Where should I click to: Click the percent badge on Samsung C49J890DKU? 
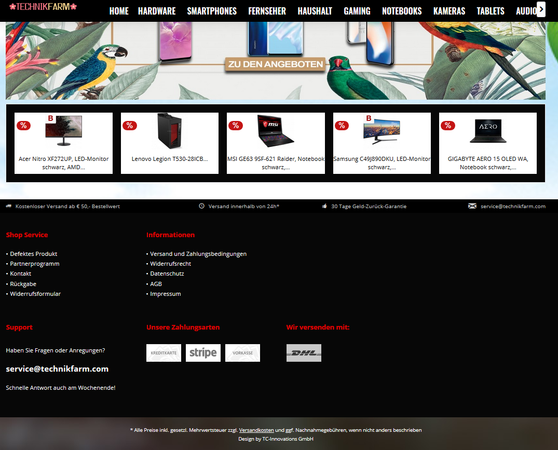(x=342, y=125)
